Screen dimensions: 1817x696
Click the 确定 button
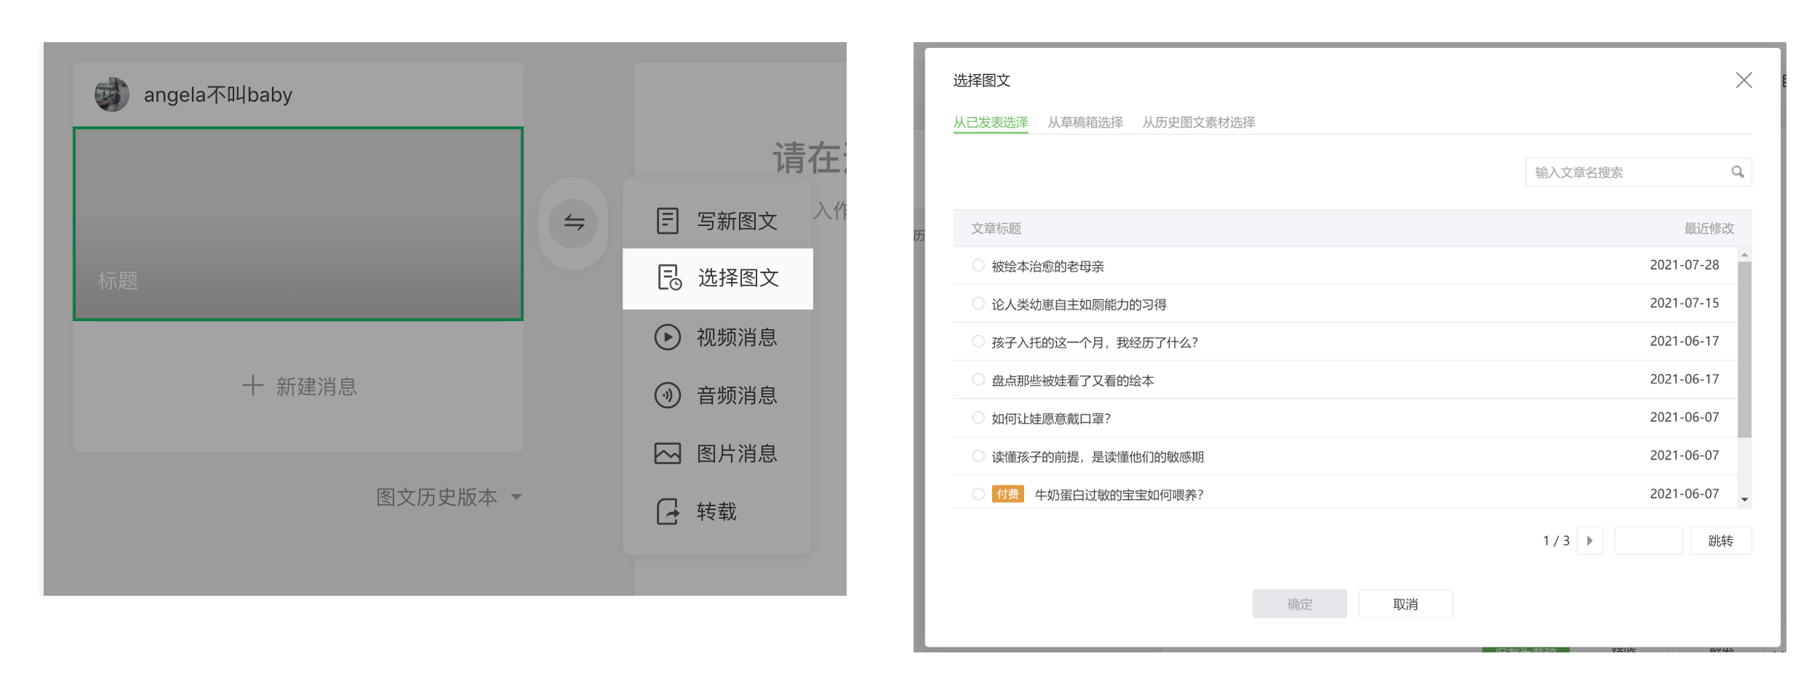(1300, 604)
